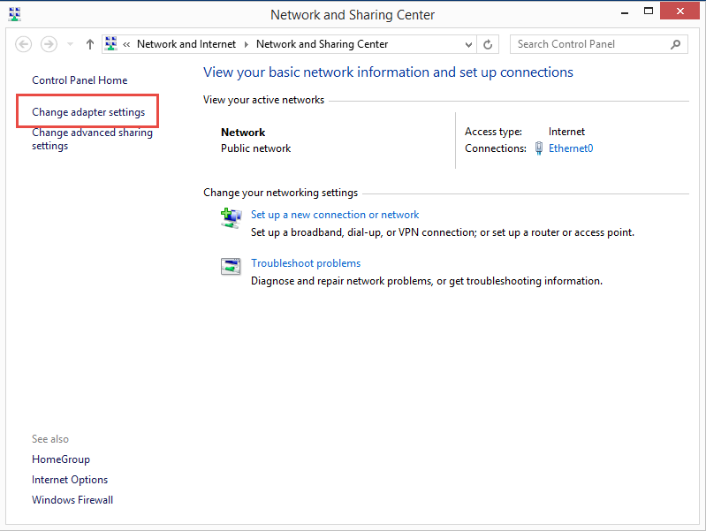Viewport: 706px width, 531px height.
Task: Close the Network and Sharing Center window
Action: (679, 11)
